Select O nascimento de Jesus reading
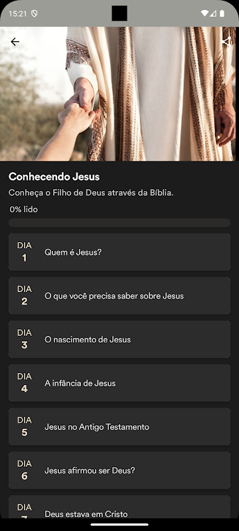Screen dimensions: 239x531 pos(119,339)
